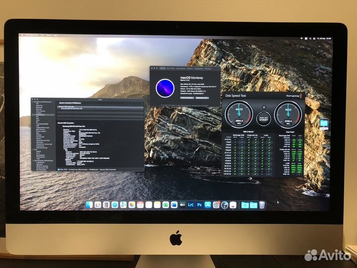Collapse the Generic SSD Controller row
The width and height of the screenshot is (357, 268).
click(58, 107)
